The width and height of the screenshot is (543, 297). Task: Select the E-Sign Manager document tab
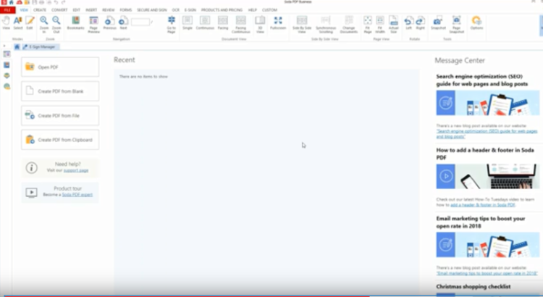pyautogui.click(x=41, y=47)
